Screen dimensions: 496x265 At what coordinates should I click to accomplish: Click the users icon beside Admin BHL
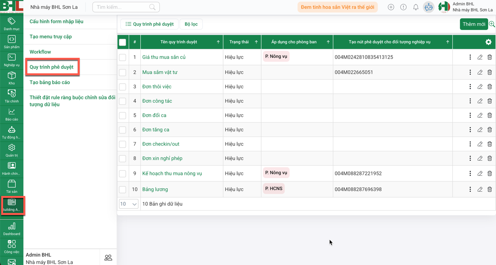click(x=108, y=258)
